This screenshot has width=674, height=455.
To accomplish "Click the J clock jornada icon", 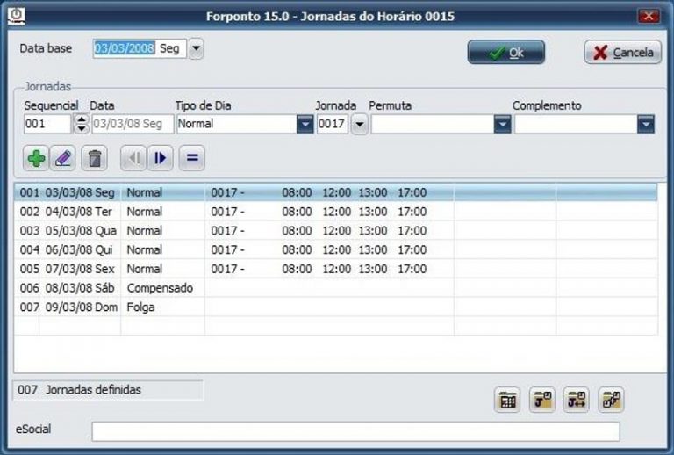I will pyautogui.click(x=541, y=400).
